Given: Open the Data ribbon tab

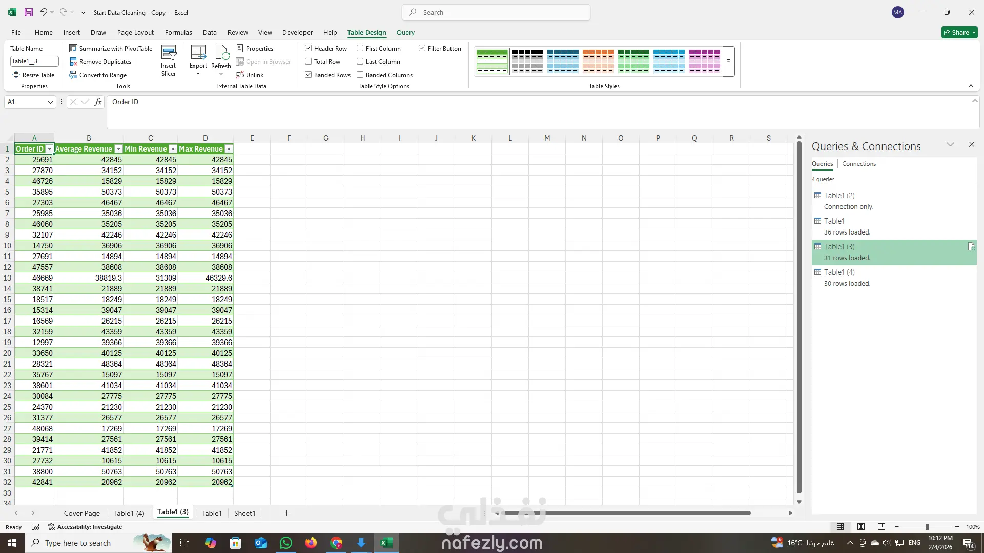Looking at the screenshot, I should tap(210, 32).
